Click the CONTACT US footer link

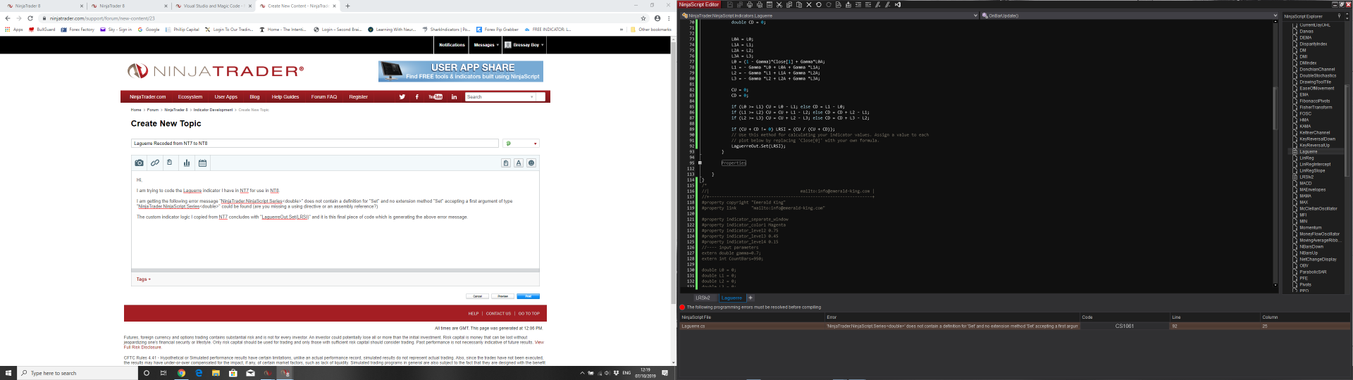(x=498, y=314)
